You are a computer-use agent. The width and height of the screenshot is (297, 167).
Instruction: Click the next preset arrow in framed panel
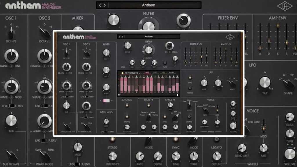pos(122,37)
